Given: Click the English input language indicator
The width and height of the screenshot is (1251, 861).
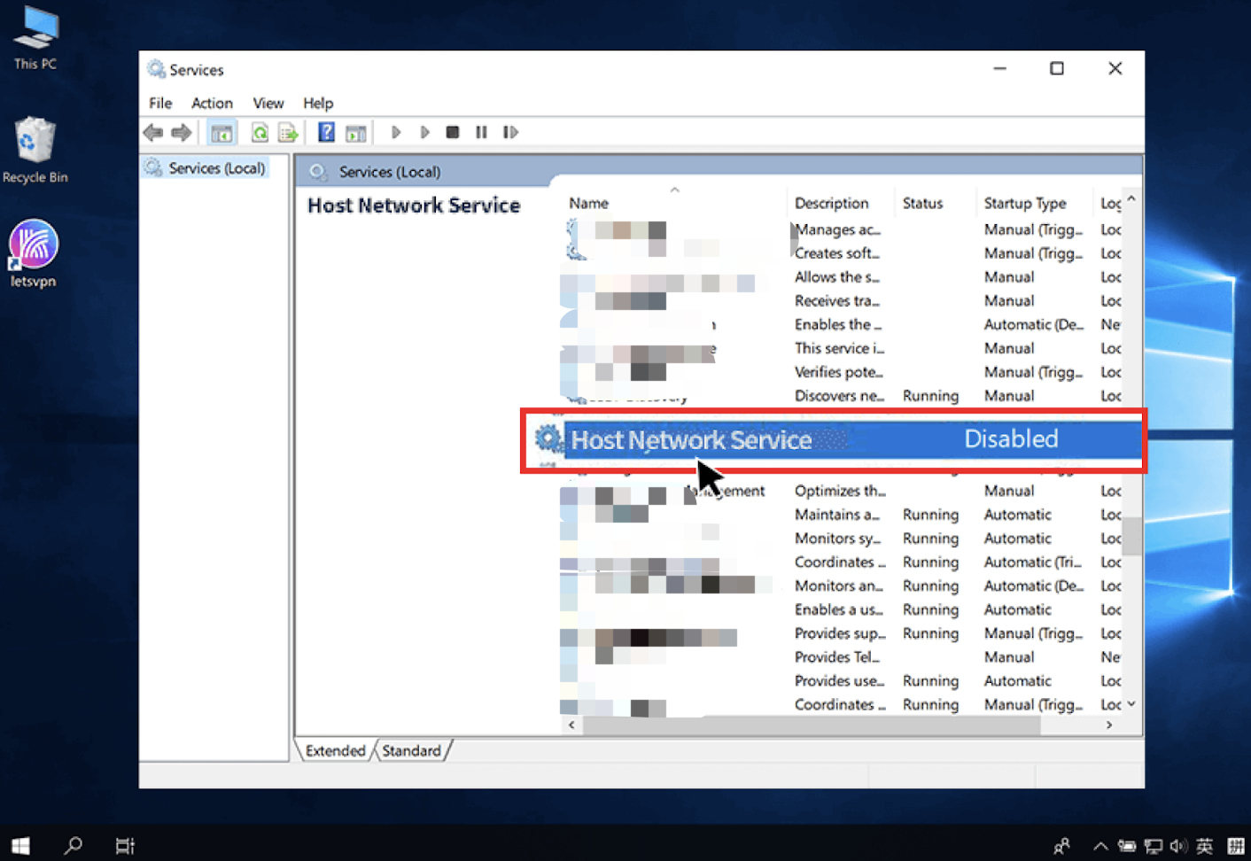Looking at the screenshot, I should coord(1205,846).
